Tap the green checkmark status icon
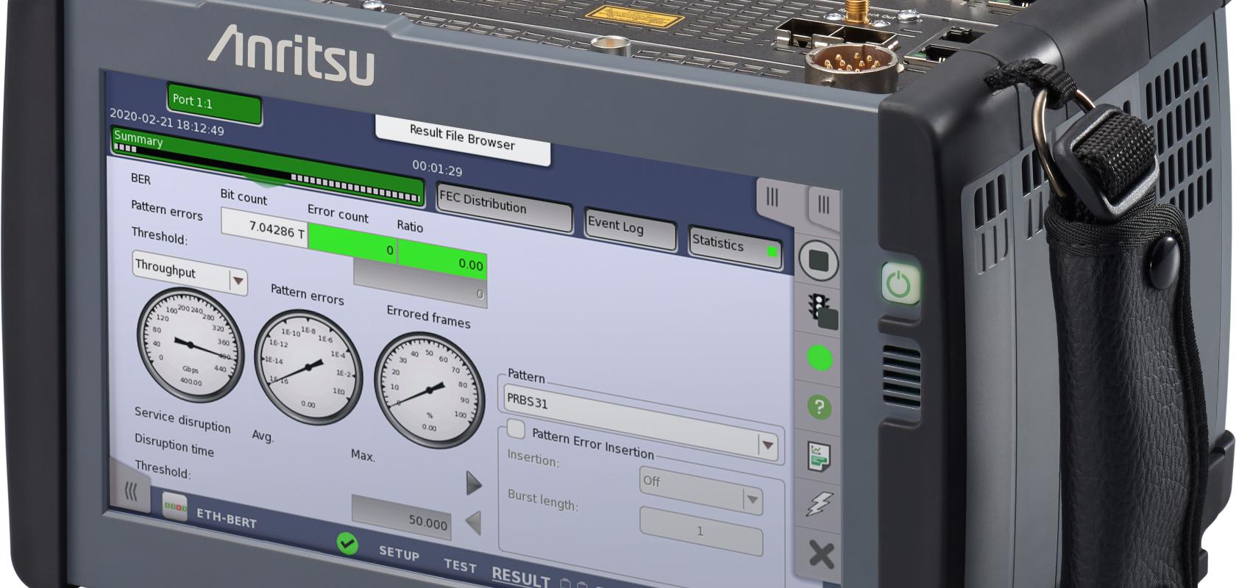 pos(347,544)
